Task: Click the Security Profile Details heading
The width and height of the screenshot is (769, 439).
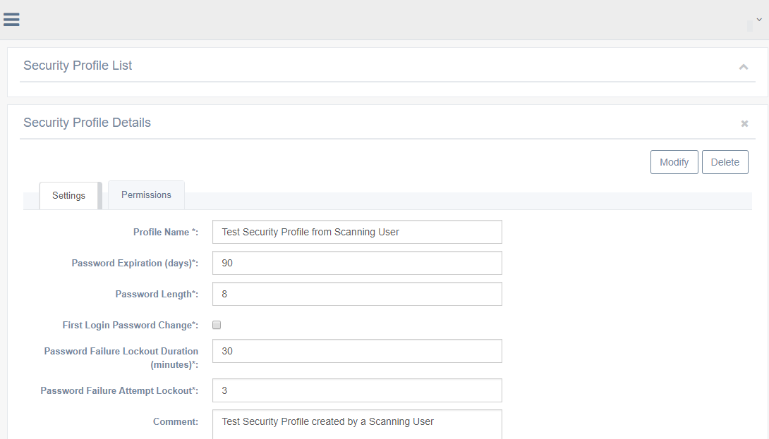Action: [87, 123]
